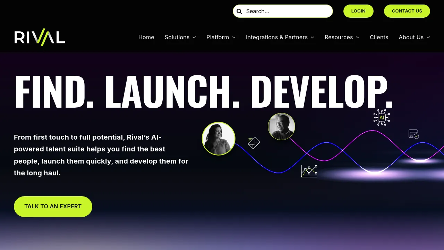Open the Solutions menu item

tap(177, 37)
